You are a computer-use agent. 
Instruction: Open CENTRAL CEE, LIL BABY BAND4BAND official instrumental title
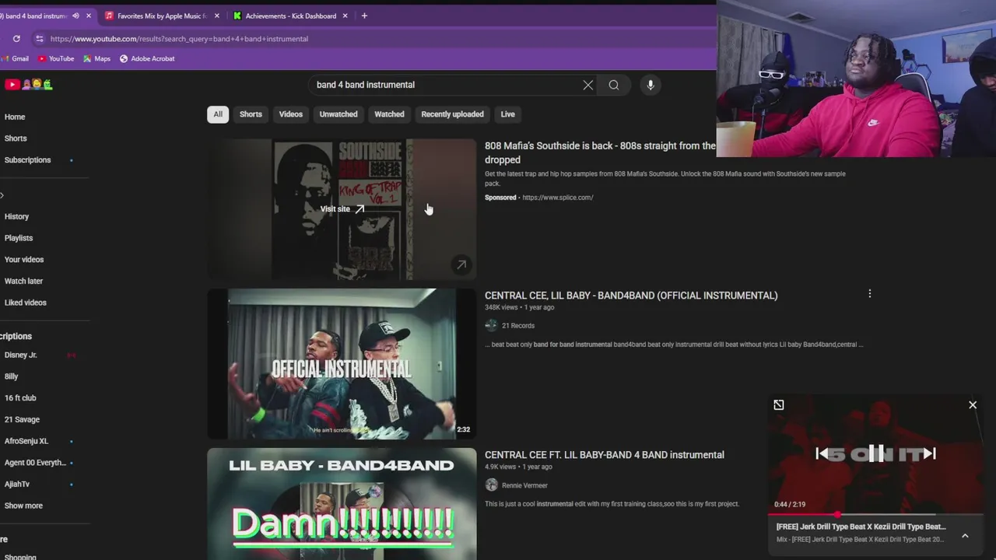[x=631, y=296]
